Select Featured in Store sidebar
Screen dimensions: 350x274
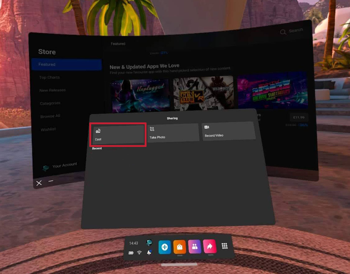point(67,65)
